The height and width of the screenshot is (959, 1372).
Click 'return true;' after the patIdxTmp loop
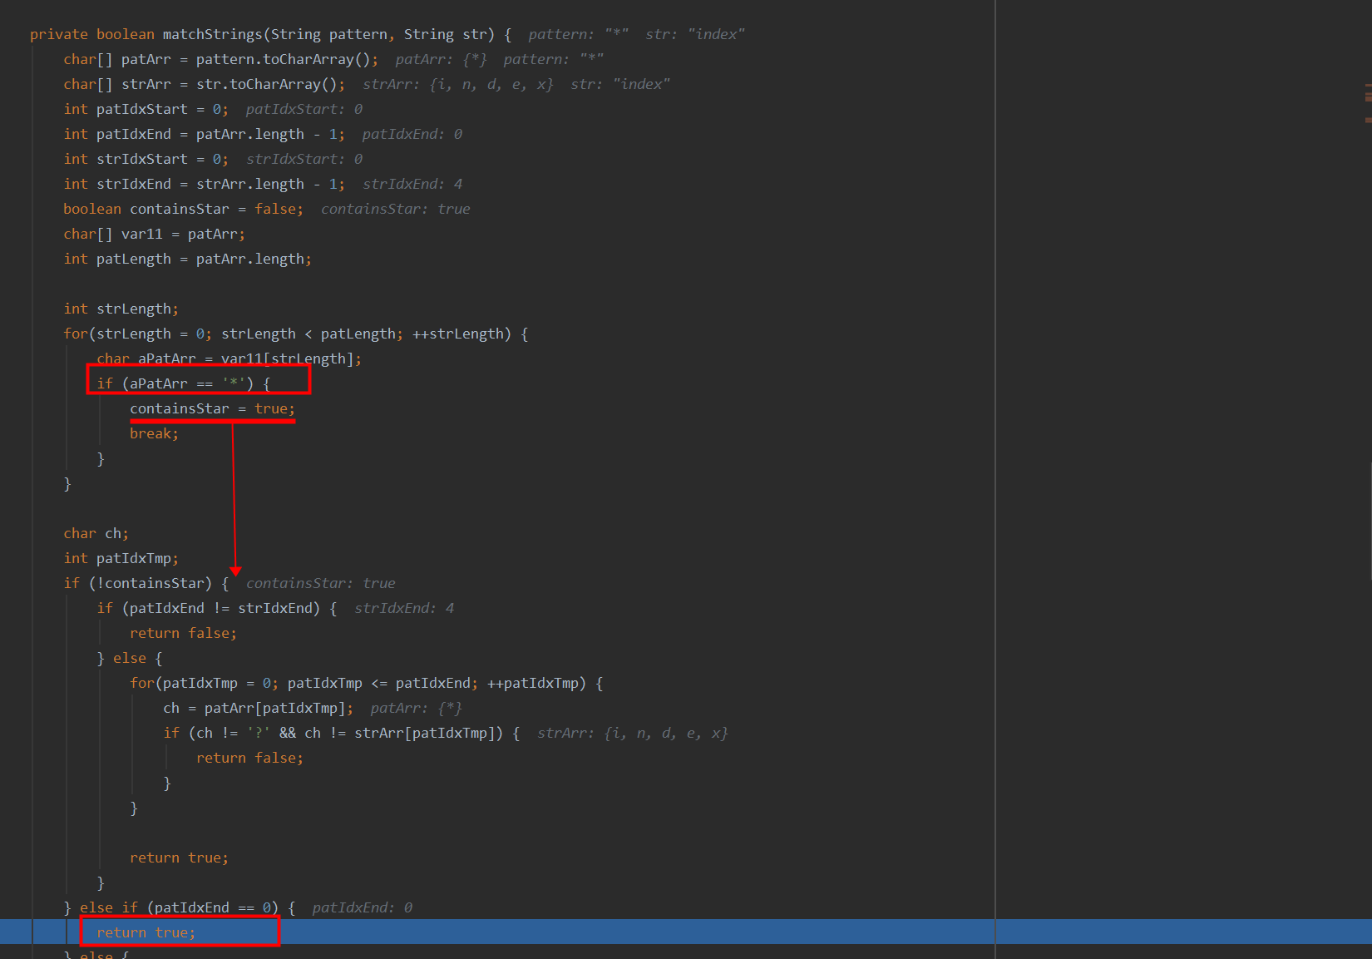pyautogui.click(x=179, y=858)
